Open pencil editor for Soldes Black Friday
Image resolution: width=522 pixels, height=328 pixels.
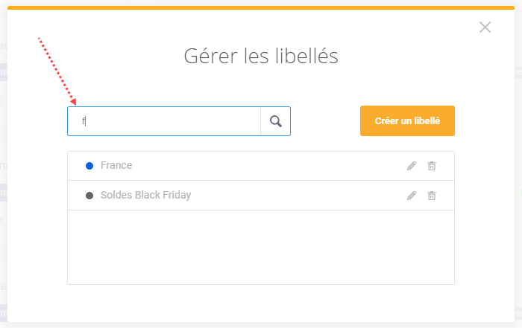tap(412, 196)
